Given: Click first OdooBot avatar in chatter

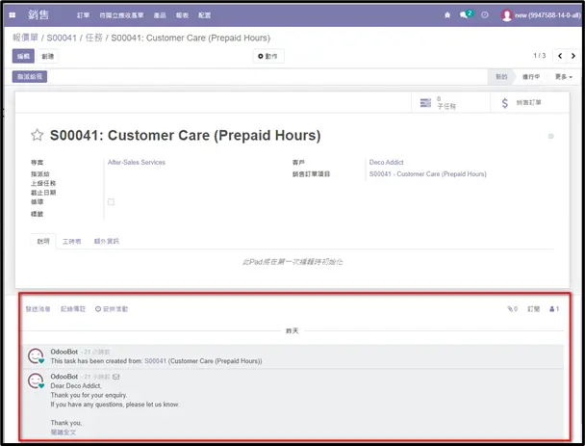Looking at the screenshot, I should coord(36,356).
